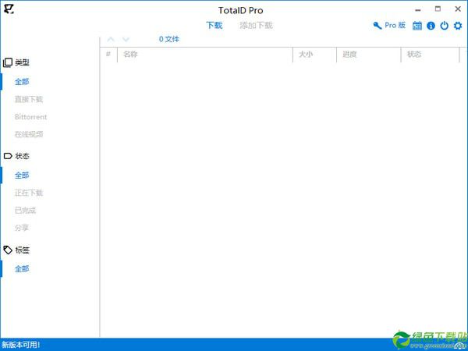Viewport: 468px width, 351px height.
Task: Click 新版本可用! notice in status bar
Action: point(20,345)
